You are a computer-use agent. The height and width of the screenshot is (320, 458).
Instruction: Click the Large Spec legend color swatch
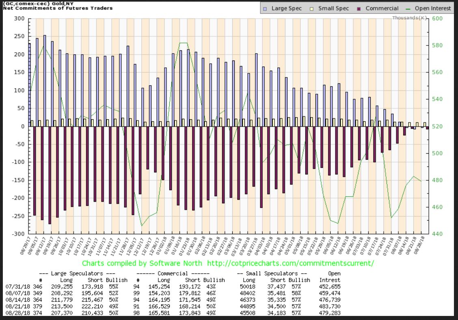tap(265, 9)
